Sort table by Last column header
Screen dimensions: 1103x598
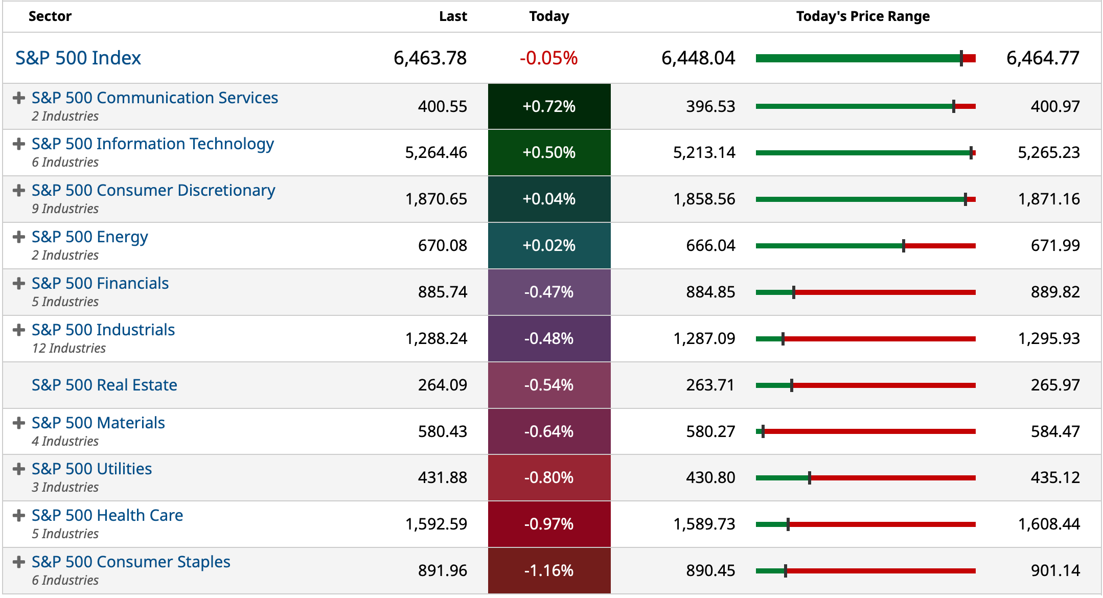coord(453,16)
